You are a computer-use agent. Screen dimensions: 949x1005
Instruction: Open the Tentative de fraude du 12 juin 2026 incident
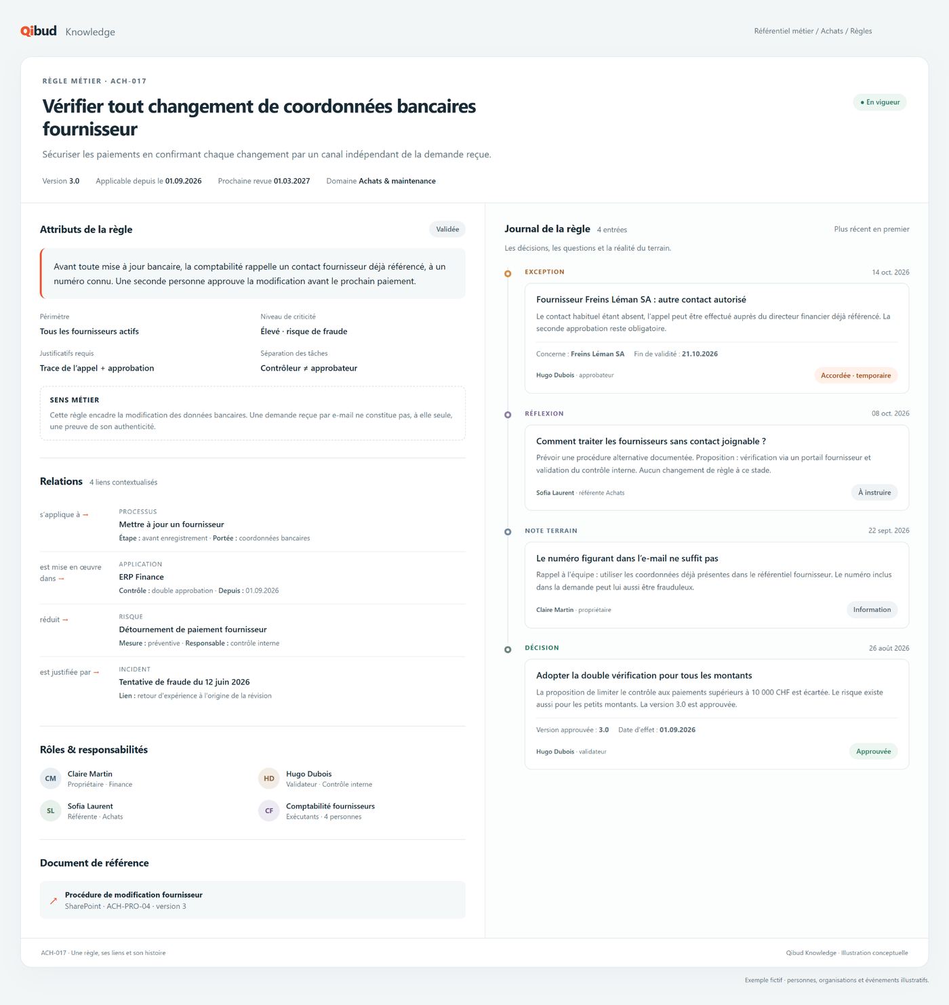pyautogui.click(x=184, y=682)
